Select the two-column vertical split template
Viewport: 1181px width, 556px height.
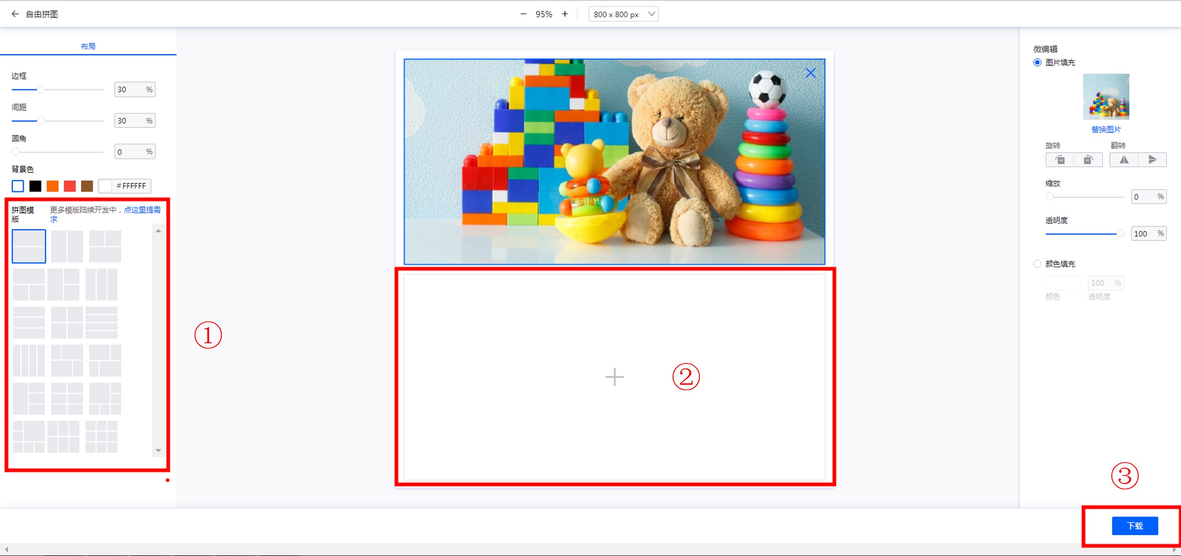pos(67,247)
